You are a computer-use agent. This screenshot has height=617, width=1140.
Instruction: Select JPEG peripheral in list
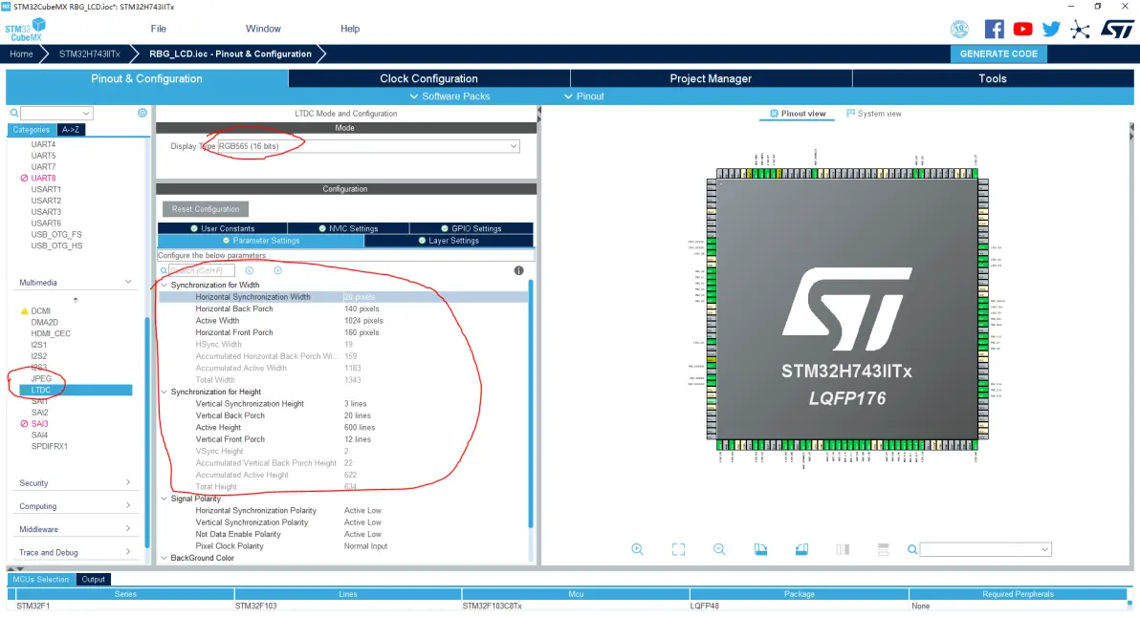click(x=41, y=379)
